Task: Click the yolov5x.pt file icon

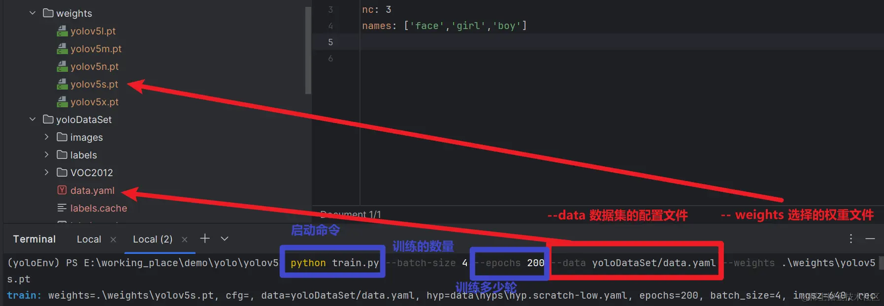Action: coord(62,102)
